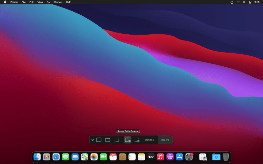The height and width of the screenshot is (164, 263).
Task: Click the menu bar clock
Action: tap(257, 2)
